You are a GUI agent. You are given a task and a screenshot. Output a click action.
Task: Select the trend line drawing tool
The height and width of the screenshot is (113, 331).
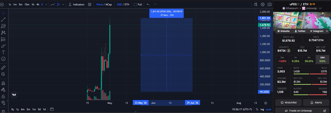[3, 19]
